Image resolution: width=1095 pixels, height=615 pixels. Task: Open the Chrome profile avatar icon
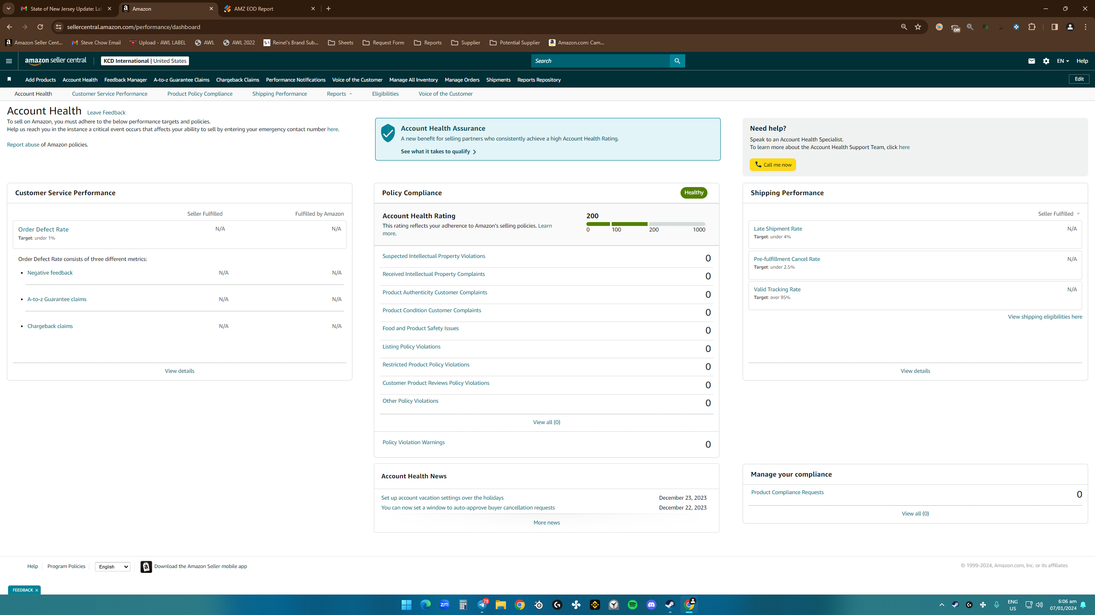pos(1070,27)
